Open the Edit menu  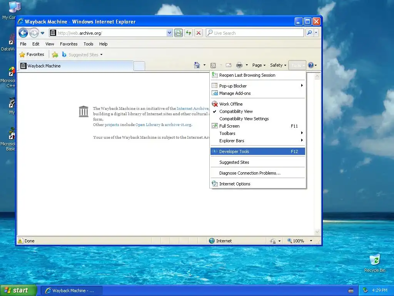pos(36,44)
